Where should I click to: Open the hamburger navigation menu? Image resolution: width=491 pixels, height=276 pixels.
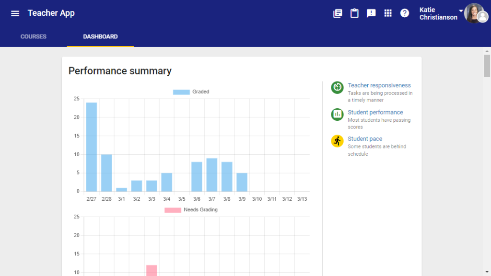click(15, 13)
